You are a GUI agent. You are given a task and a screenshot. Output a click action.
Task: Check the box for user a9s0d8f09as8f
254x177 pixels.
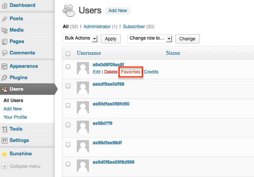pyautogui.click(x=68, y=67)
